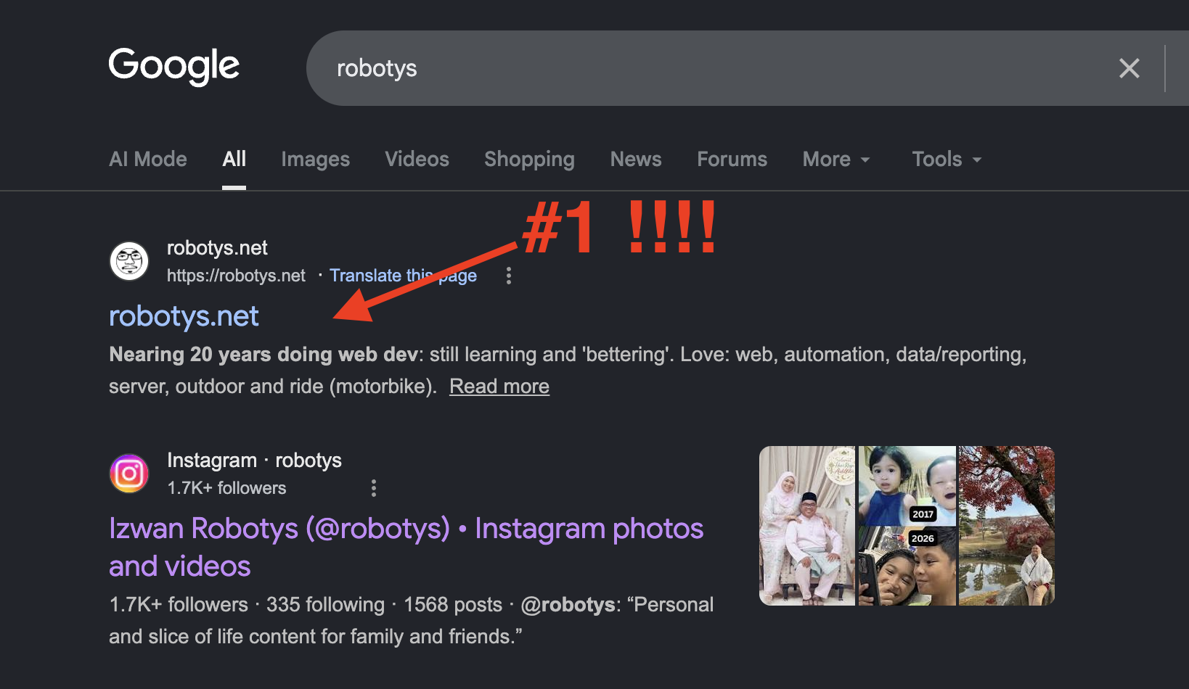Switch to Shopping results tab
The image size is (1189, 689).
coord(529,159)
